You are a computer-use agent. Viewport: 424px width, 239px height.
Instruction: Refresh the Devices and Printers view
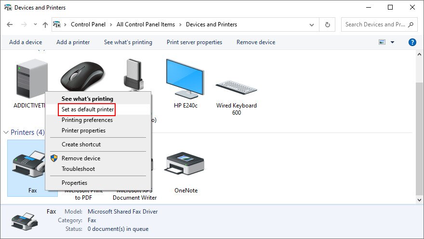click(x=327, y=25)
